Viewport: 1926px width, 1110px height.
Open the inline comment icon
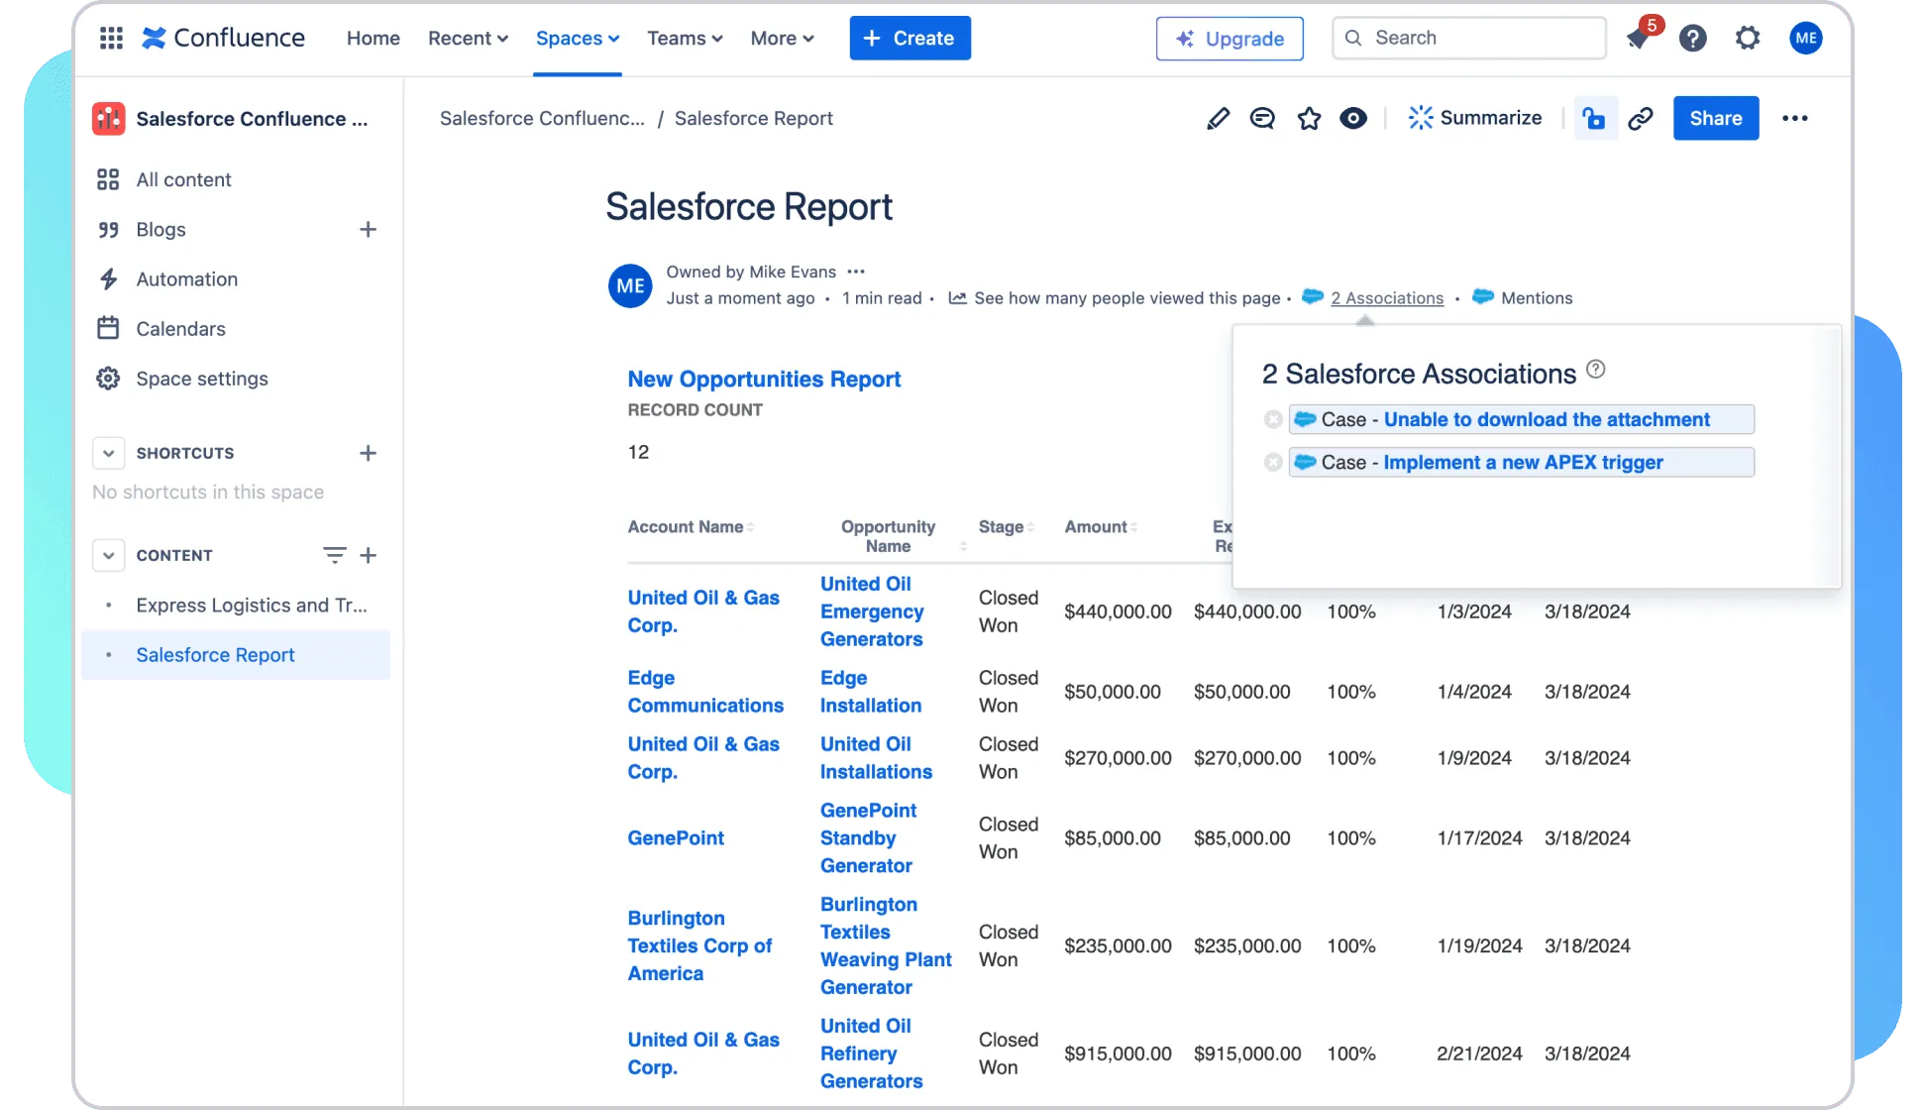click(1262, 119)
